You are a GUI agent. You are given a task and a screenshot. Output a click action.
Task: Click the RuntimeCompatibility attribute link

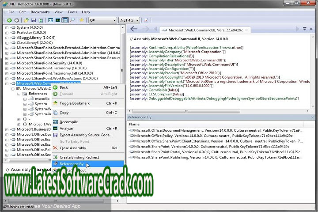pyautogui.click(x=167, y=47)
